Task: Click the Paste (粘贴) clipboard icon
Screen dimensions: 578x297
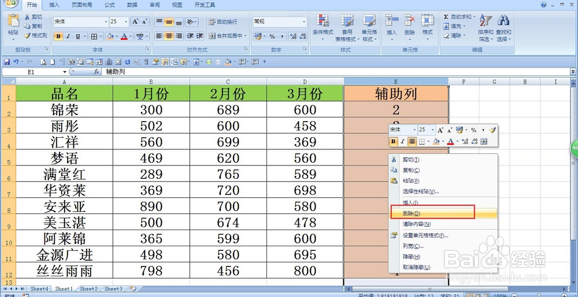Action: (13, 21)
